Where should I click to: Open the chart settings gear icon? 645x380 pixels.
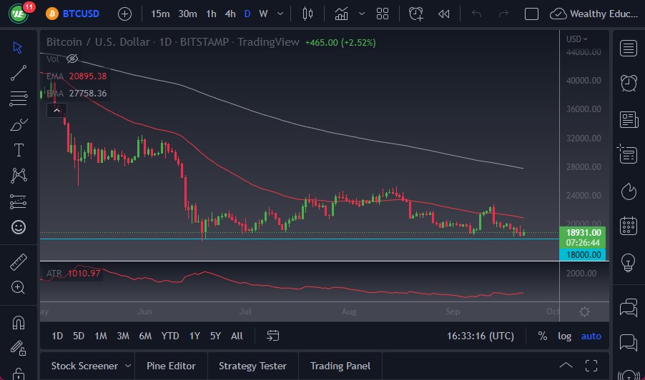(x=584, y=311)
